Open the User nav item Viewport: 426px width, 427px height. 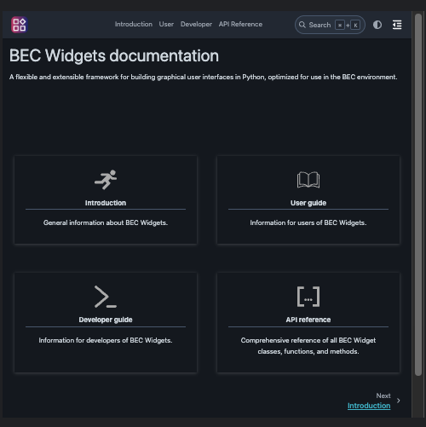pyautogui.click(x=166, y=24)
